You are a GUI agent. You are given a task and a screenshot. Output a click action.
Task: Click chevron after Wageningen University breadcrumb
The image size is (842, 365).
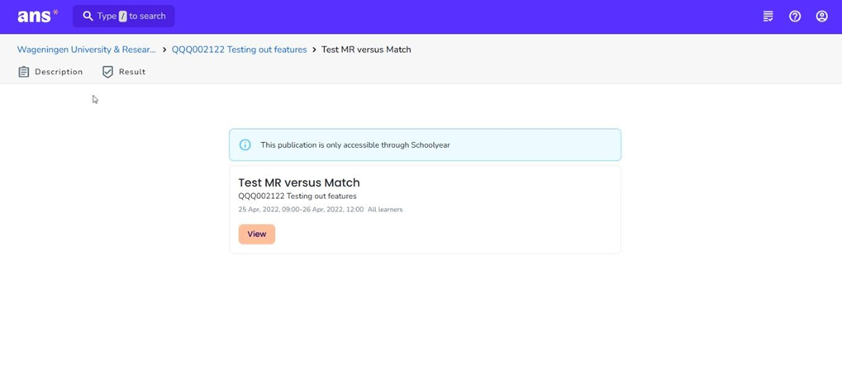coord(164,50)
